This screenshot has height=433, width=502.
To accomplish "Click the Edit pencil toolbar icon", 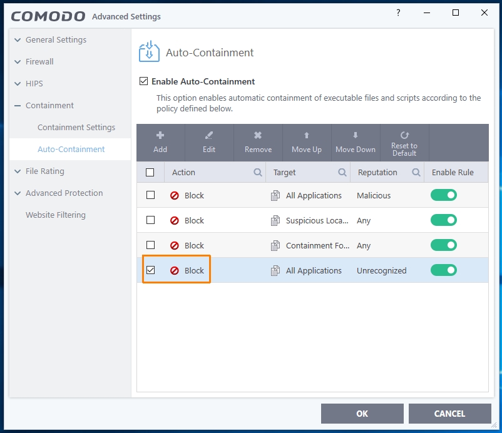I will [209, 135].
